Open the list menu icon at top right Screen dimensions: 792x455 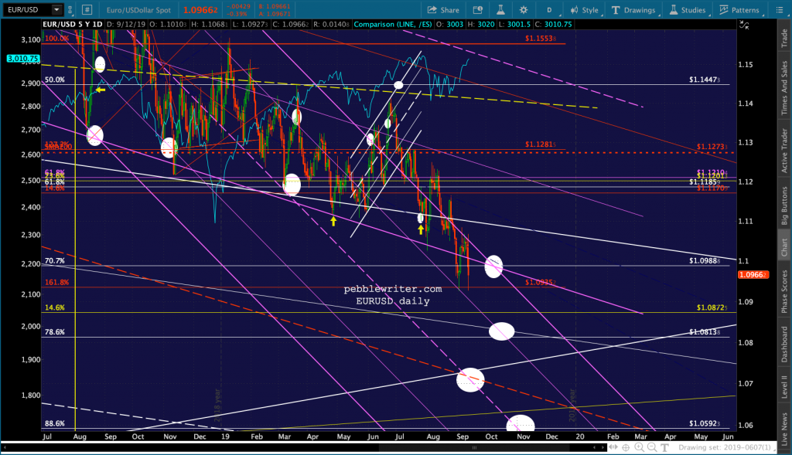(781, 10)
